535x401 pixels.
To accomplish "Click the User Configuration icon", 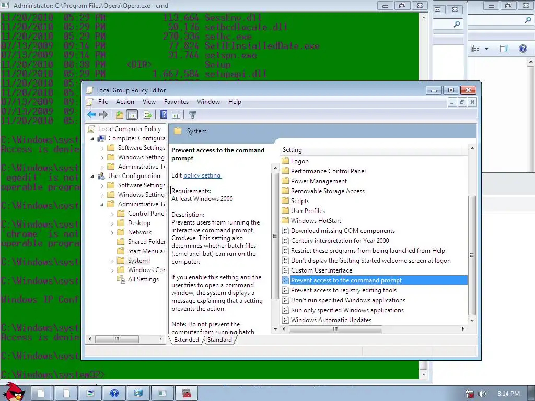I will click(101, 176).
